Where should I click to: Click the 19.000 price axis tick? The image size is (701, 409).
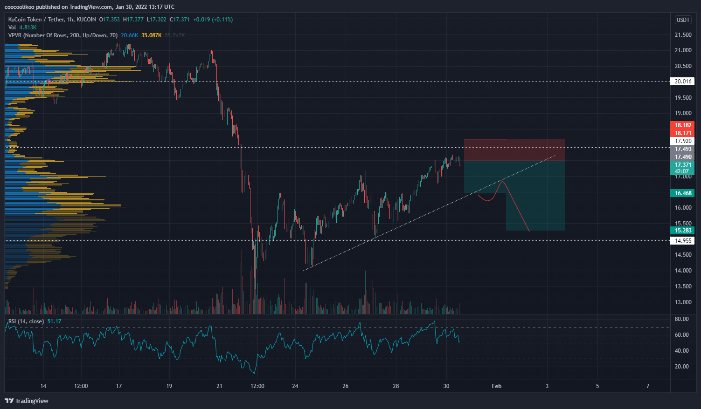[x=683, y=113]
